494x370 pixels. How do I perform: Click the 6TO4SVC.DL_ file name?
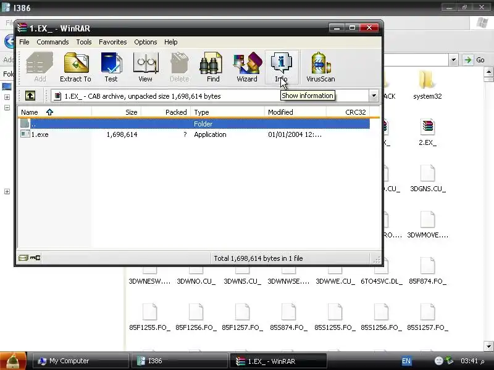tap(382, 281)
